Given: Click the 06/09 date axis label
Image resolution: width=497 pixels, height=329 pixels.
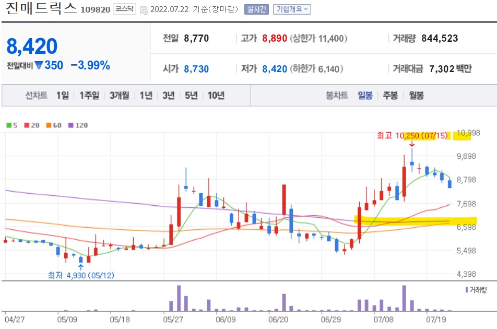Looking at the screenshot, I should (x=226, y=319).
